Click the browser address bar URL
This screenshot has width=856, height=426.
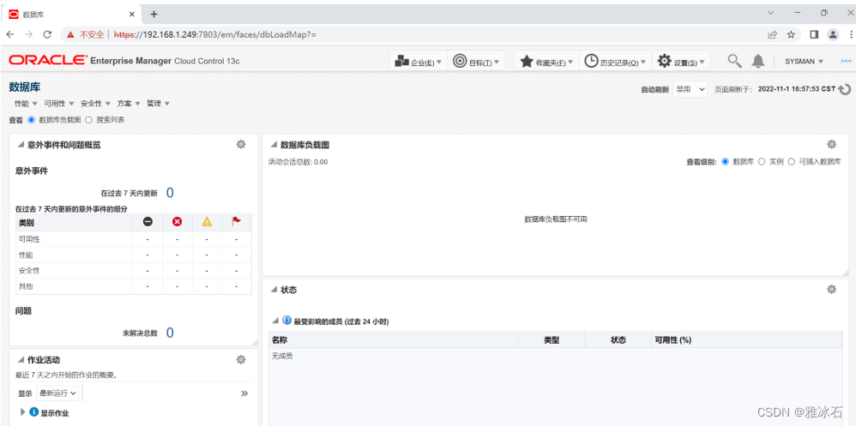pos(215,34)
